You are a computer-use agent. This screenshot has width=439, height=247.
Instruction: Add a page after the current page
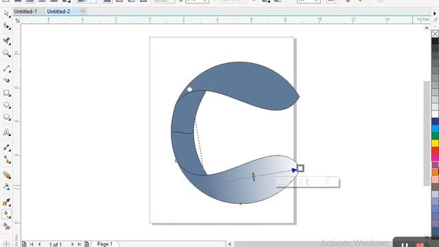point(87,244)
